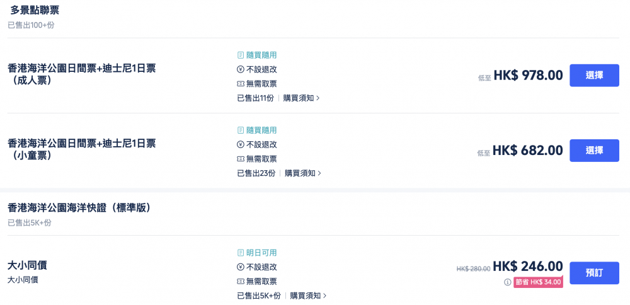This screenshot has width=630, height=305.
Task: Click 已售出5K+份 beside 購買須知 in 大小同價 row
Action: (x=259, y=296)
